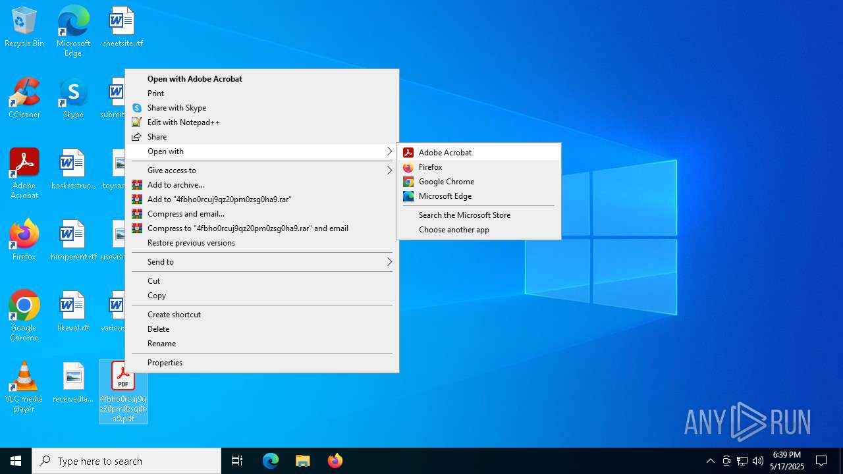Open the Recycle Bin desktop icon

click(24, 28)
